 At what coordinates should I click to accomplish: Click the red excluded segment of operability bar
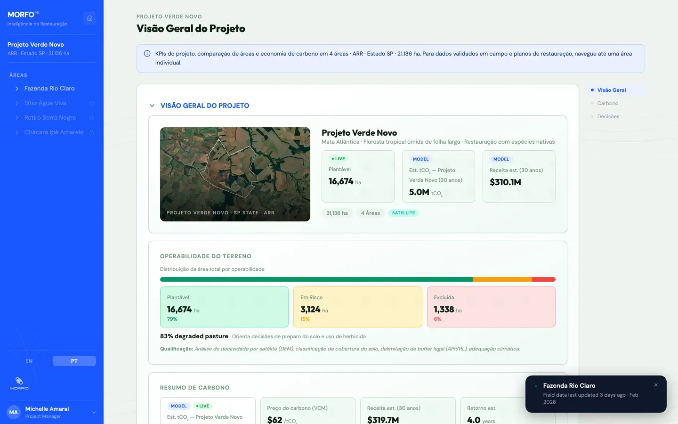544,279
